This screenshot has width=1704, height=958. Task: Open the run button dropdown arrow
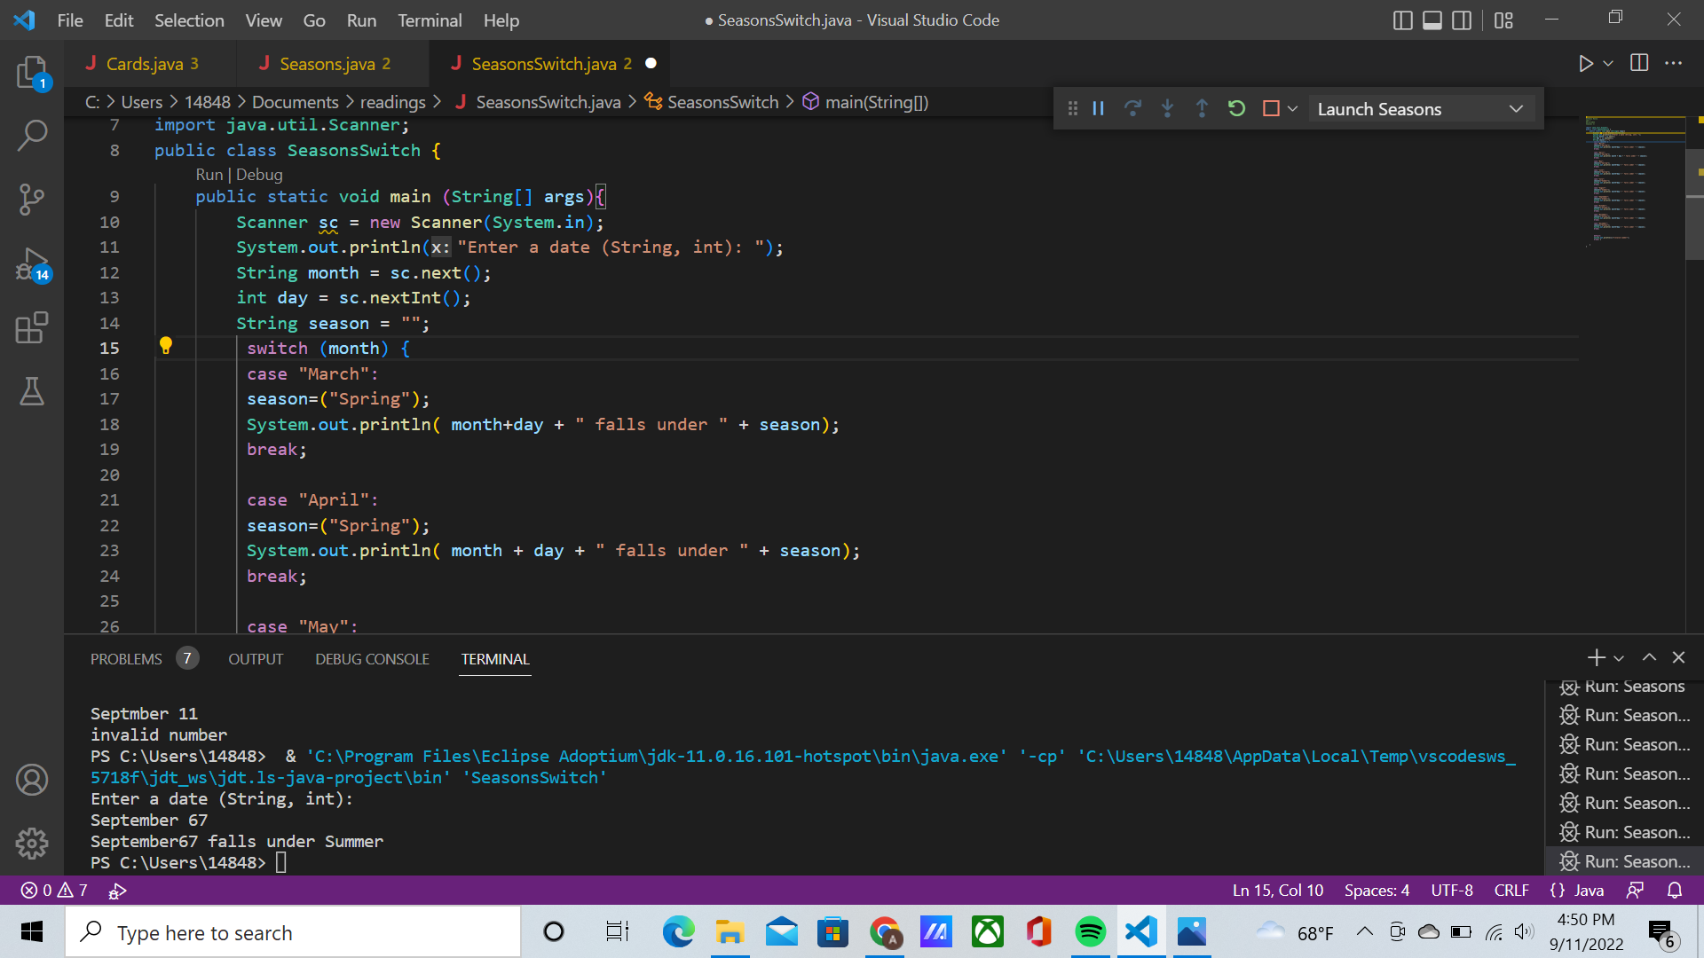(1608, 63)
